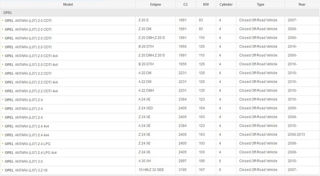Click the KW value 167
The image size is (320, 176).
(202, 170)
